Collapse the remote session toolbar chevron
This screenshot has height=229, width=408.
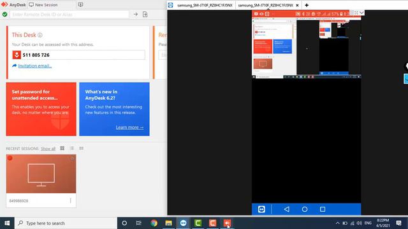coord(361,13)
